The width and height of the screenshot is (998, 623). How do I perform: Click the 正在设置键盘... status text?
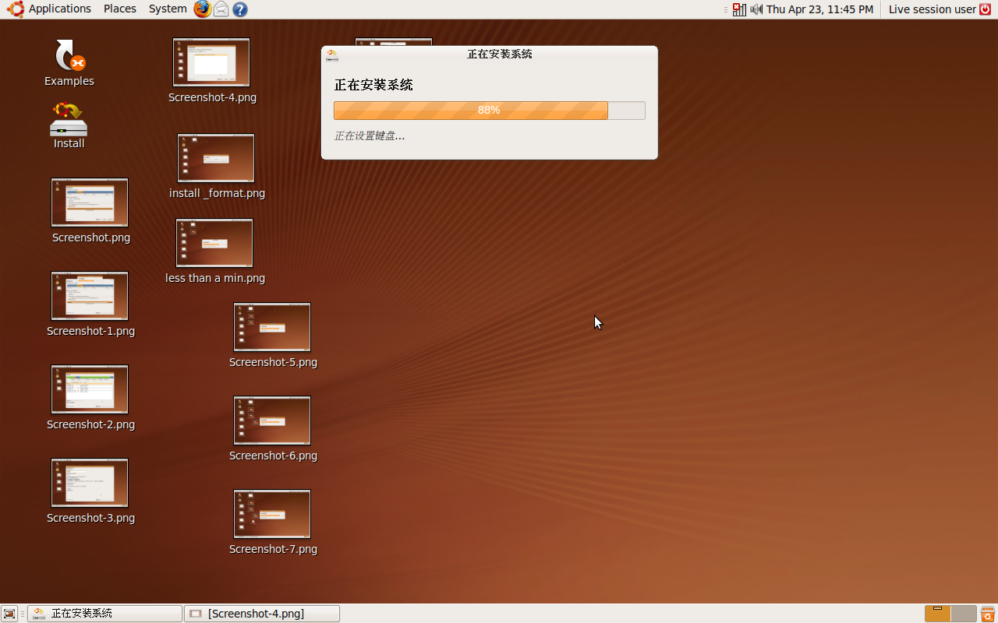coord(370,136)
